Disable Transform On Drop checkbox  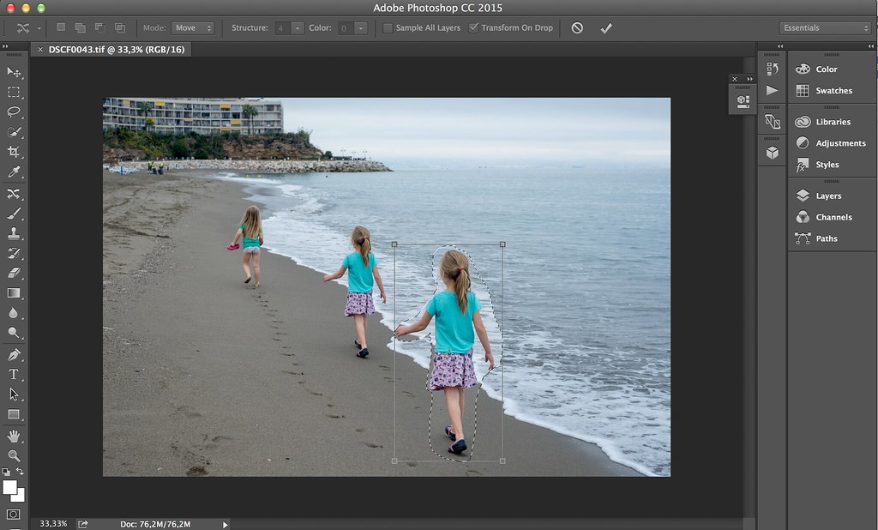[473, 28]
